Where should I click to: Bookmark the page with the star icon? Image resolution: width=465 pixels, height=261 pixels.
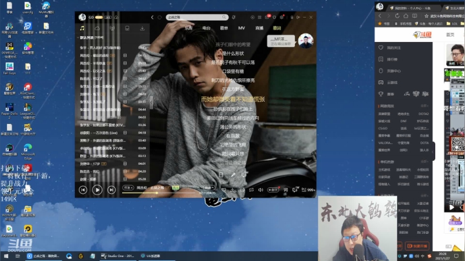pyautogui.click(x=426, y=16)
